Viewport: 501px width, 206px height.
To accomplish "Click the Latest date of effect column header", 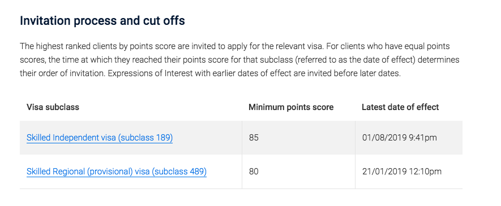I will [x=400, y=107].
